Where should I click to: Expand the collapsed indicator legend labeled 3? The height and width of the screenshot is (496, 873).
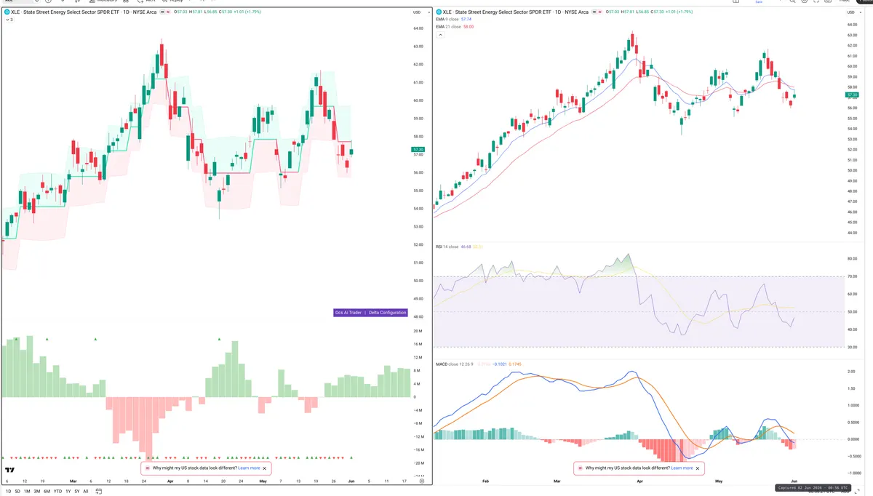click(9, 20)
